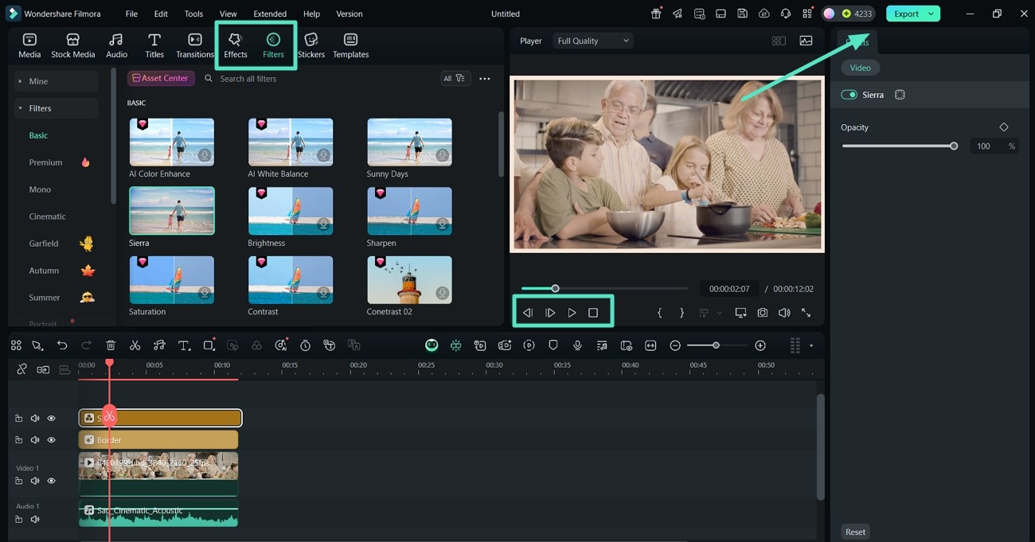Image resolution: width=1035 pixels, height=542 pixels.
Task: Switch to the Audio tab
Action: 116,46
